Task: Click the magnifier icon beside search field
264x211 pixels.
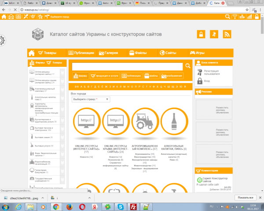Action: pos(188,66)
